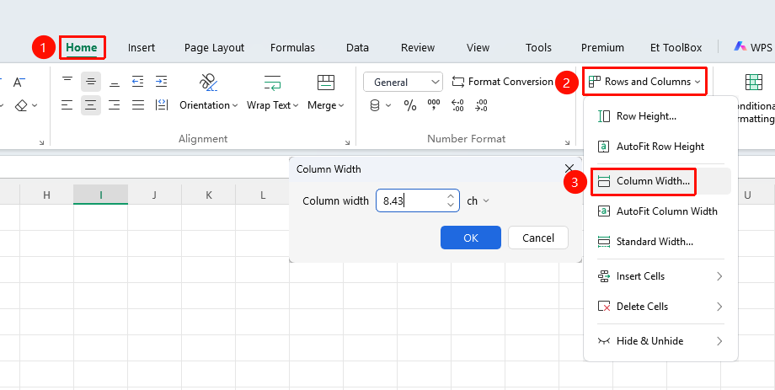Select Standard Width menu entry
Screen dimensions: 775x390
click(x=660, y=241)
